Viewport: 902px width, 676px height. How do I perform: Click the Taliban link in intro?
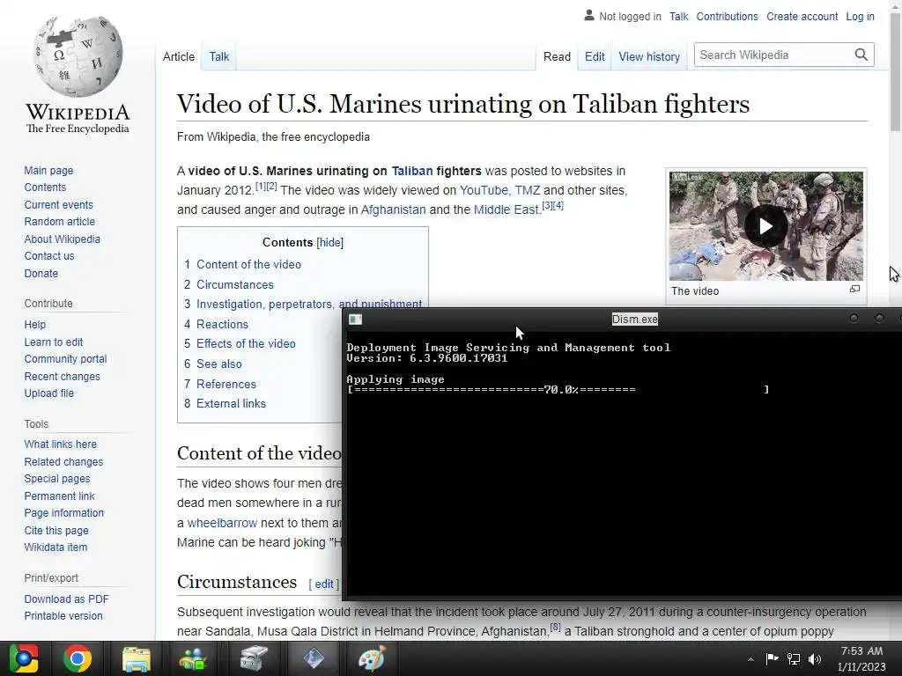412,171
